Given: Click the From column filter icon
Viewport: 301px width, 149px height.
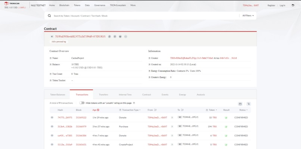Looking at the screenshot, I should 155,110.
